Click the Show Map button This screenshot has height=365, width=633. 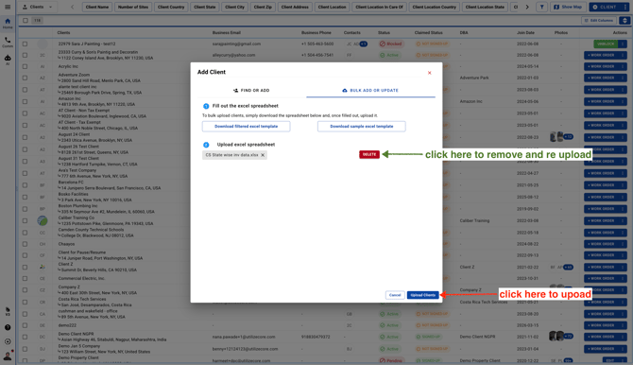(x=568, y=7)
